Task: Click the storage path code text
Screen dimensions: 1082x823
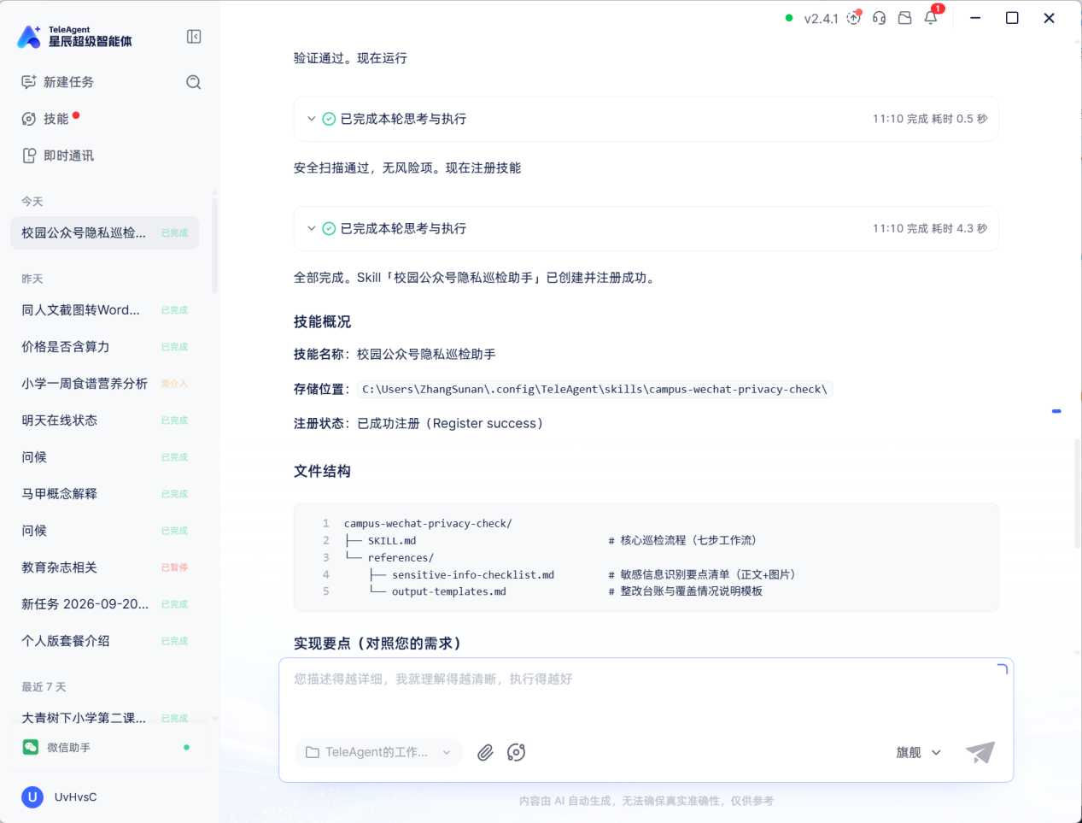Action: pos(594,390)
